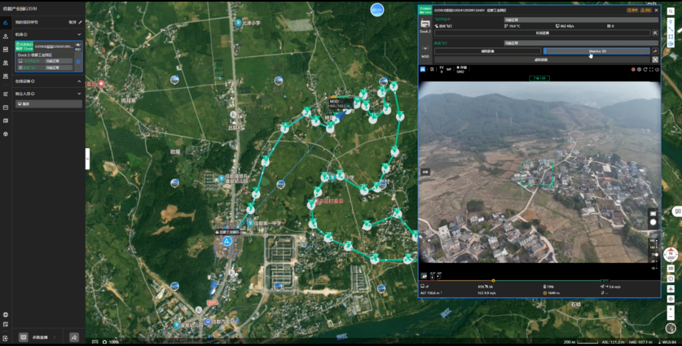Select the Dock 2 device tab
This screenshot has width=682, height=346.
425,25
